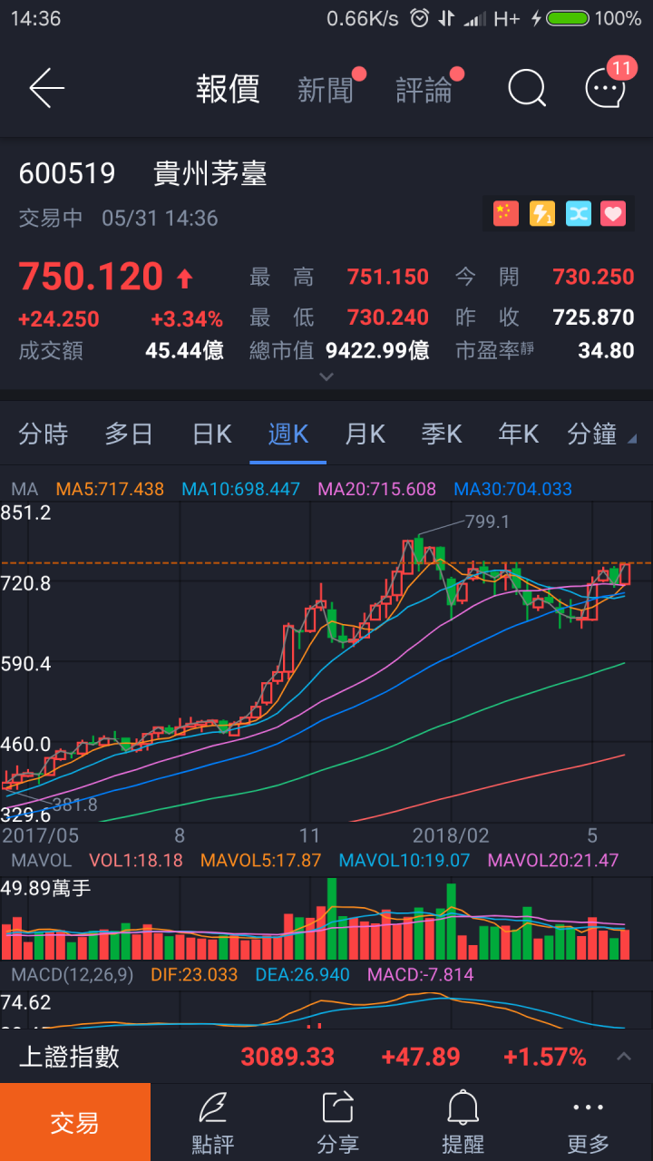Viewport: 653px width, 1161px height.
Task: Tap the back arrow icon
Action: click(47, 88)
